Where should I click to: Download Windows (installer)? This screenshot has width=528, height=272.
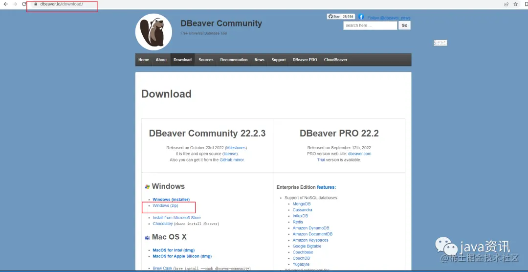point(171,200)
